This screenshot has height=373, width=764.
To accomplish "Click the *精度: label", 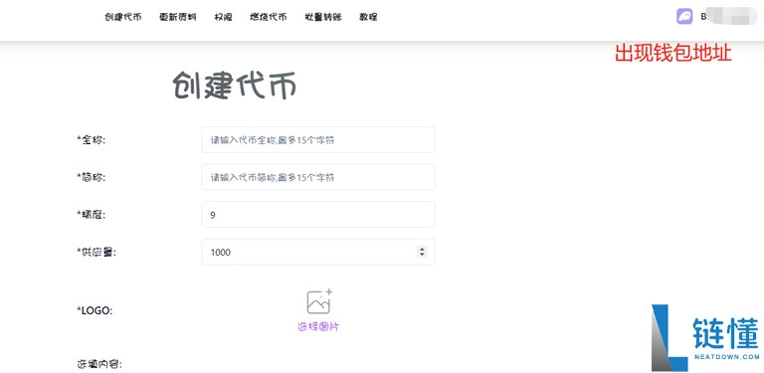I will point(92,215).
